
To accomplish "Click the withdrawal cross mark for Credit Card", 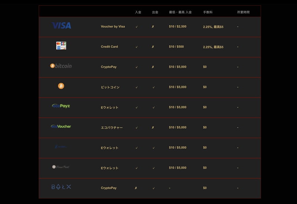I will coord(153,47).
